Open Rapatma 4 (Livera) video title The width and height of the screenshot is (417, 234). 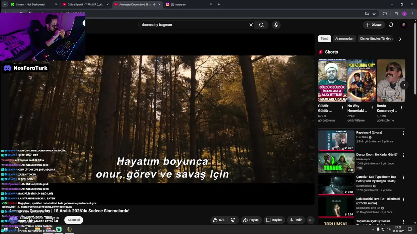click(x=369, y=133)
